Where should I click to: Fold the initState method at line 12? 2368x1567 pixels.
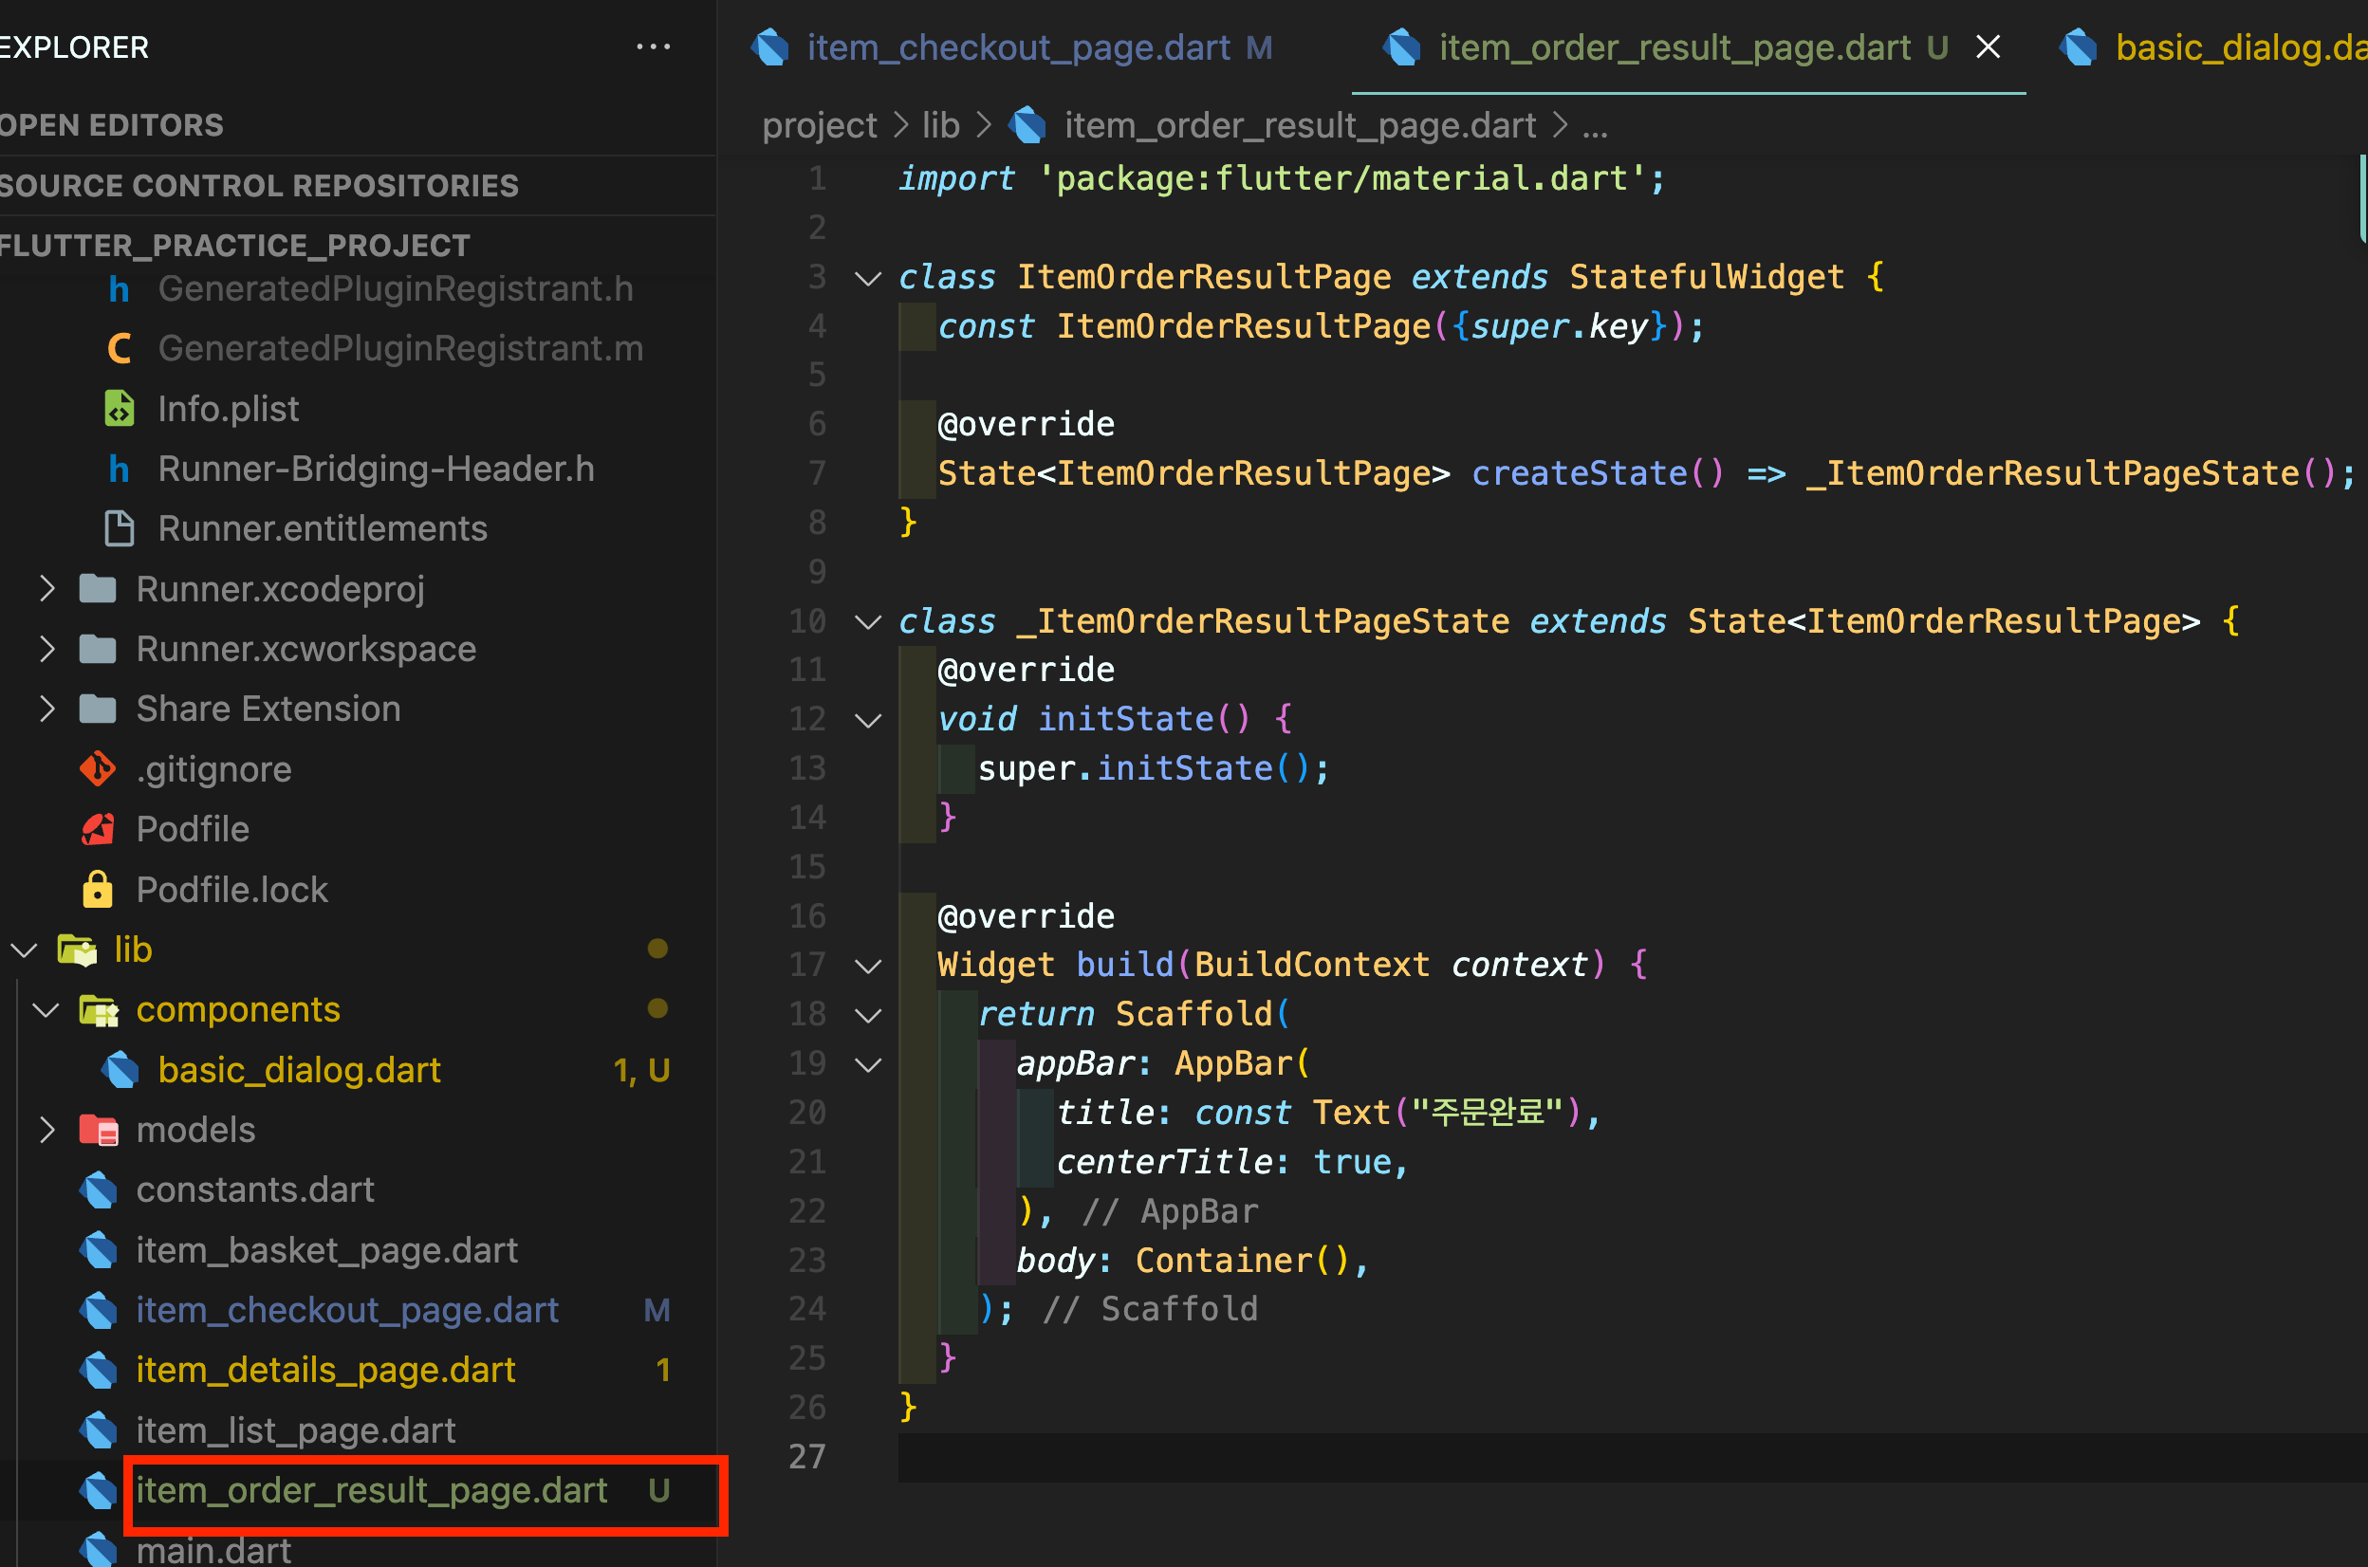[868, 720]
